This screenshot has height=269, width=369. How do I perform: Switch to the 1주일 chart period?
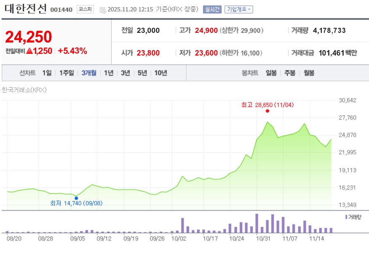click(x=67, y=73)
